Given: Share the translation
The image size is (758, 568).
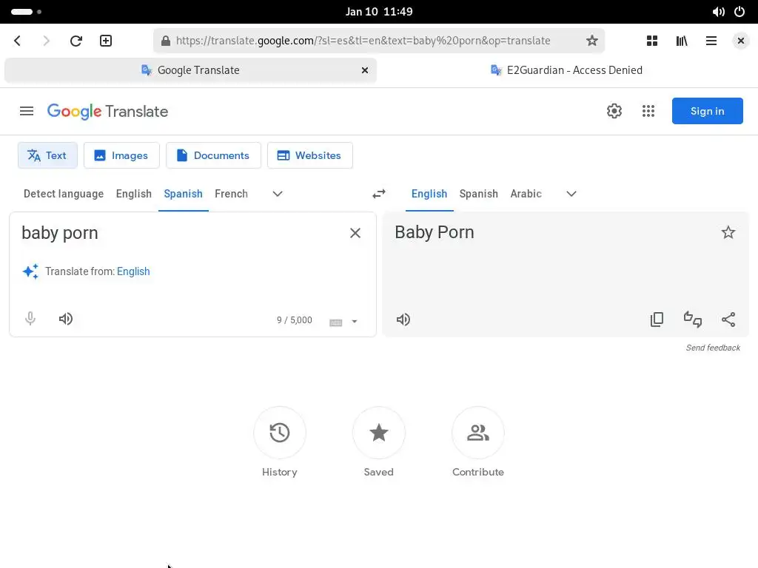Looking at the screenshot, I should [728, 319].
